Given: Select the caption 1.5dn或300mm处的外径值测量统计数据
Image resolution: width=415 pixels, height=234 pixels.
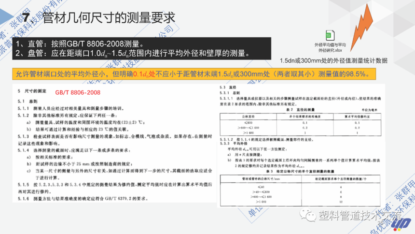Looking at the screenshot, I should pos(333,61).
